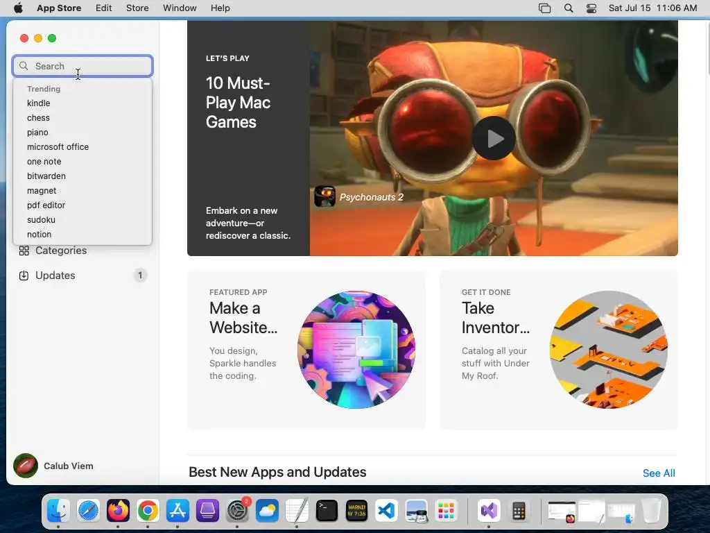Restore minimized Finder window from Dock
Viewport: 710px width, 533px height.
point(621,511)
